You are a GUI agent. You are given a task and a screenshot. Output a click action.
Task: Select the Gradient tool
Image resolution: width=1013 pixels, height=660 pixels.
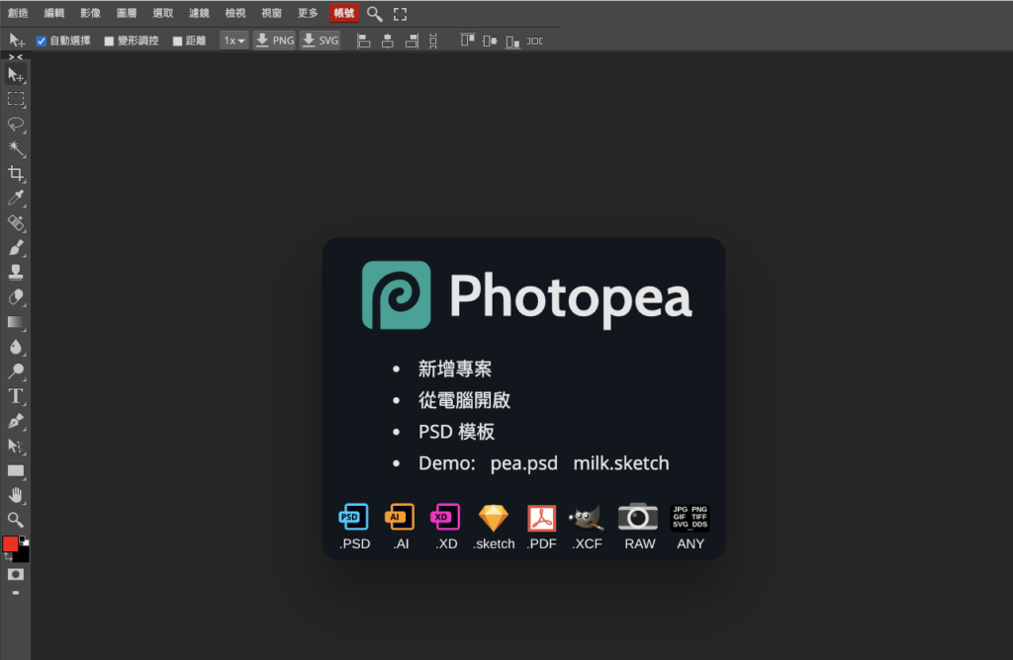click(16, 322)
